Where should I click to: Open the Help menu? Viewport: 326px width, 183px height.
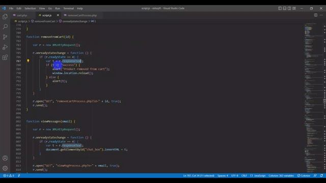pos(80,8)
